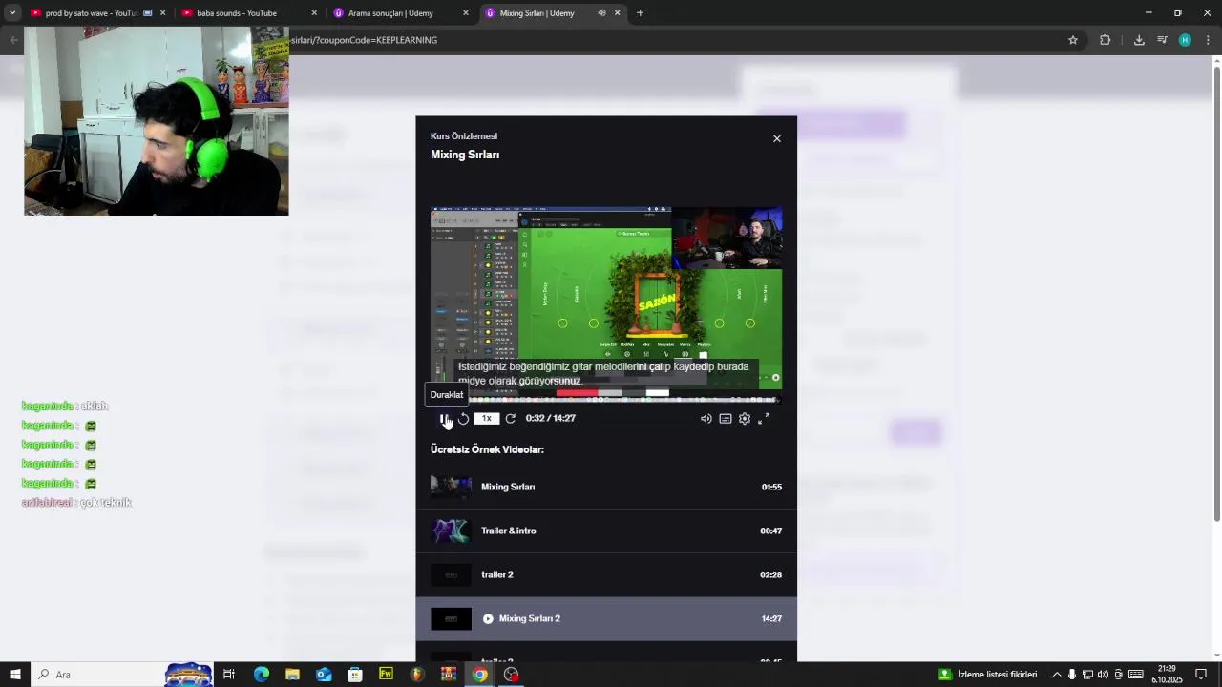
Task: Open WinRAR from taskbar
Action: 449,675
